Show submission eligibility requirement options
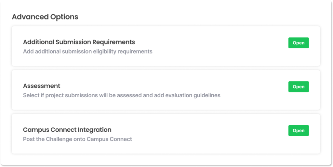 click(x=298, y=43)
